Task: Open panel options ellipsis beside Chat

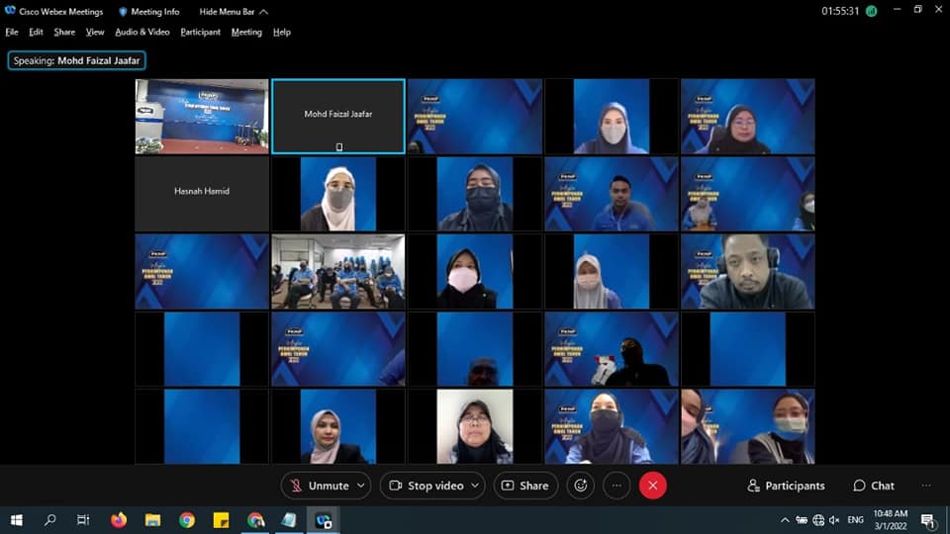Action: coord(926,486)
